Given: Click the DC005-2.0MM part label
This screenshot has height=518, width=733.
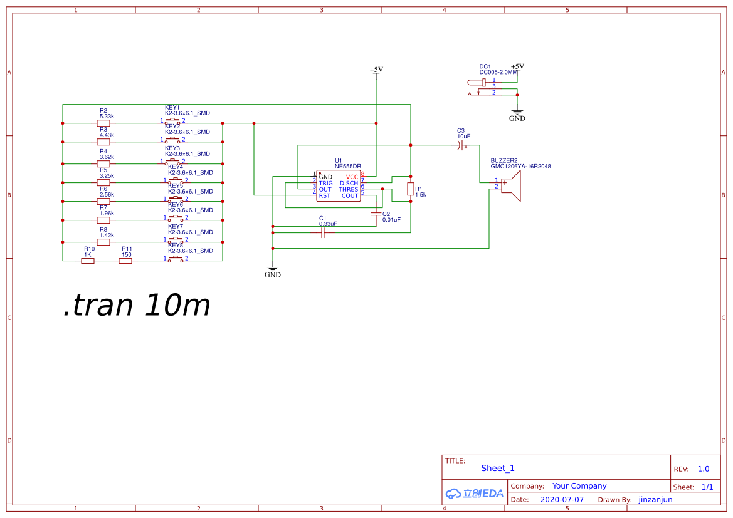Looking at the screenshot, I should pyautogui.click(x=498, y=72).
